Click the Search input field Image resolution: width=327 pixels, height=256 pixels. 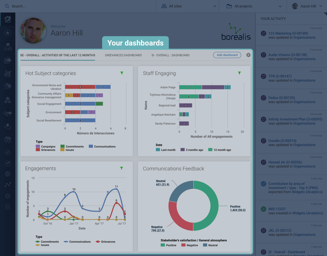(x=79, y=6)
